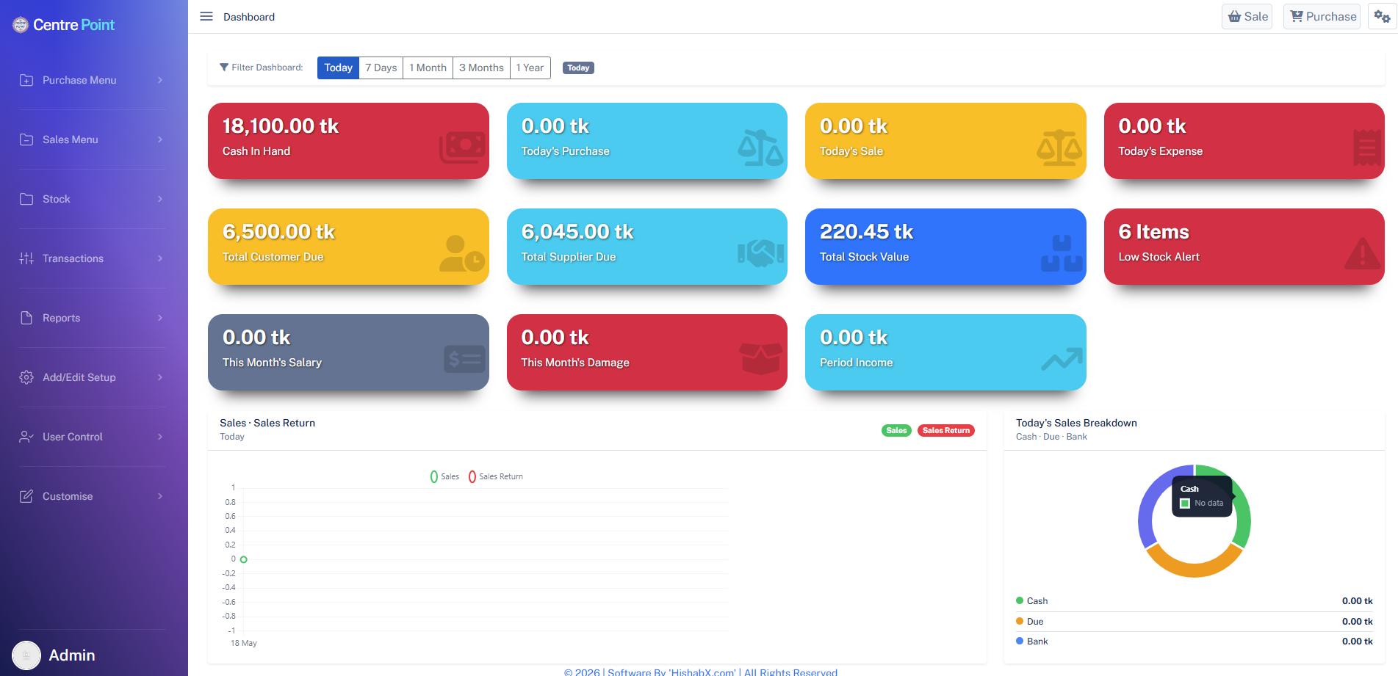Click the grey Today badge beside filters
Viewport: 1398px width, 676px height.
tap(578, 68)
